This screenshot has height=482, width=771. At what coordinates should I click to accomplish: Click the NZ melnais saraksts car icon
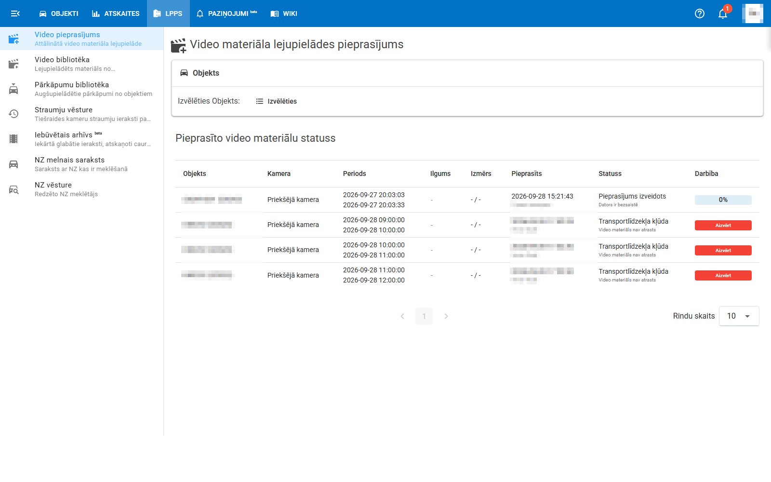click(13, 164)
